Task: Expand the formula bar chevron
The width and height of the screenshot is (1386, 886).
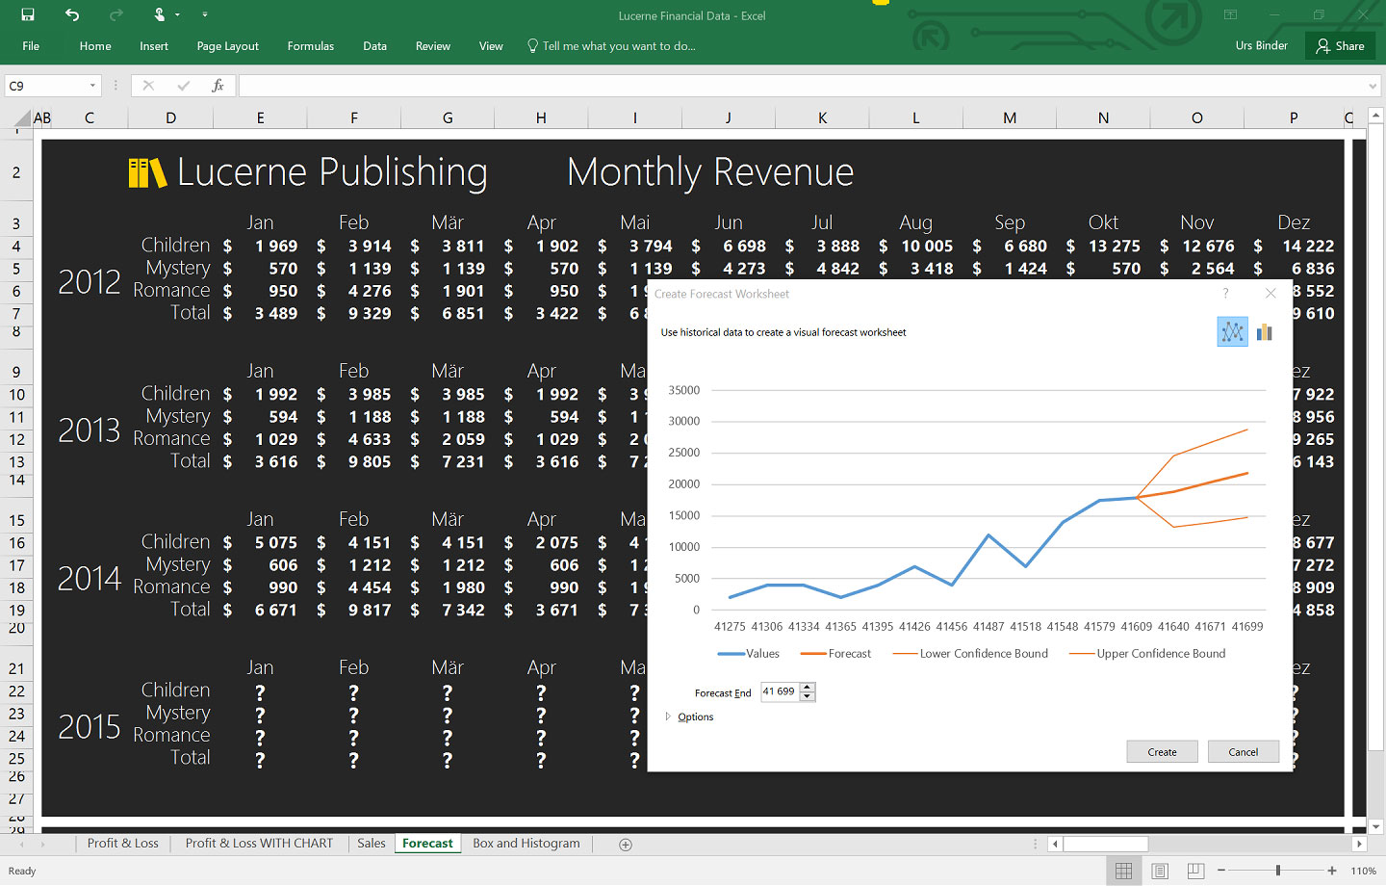Action: (x=1373, y=86)
